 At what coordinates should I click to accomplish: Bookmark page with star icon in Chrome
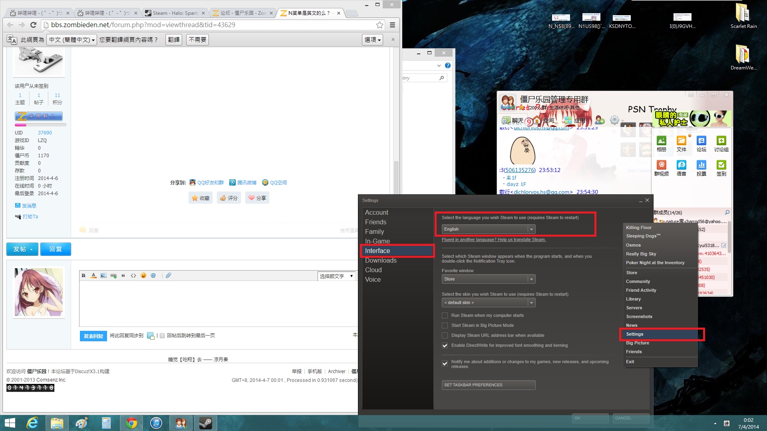[380, 25]
